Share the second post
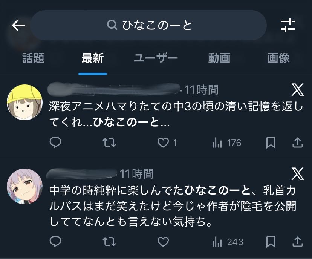 [x=298, y=242]
